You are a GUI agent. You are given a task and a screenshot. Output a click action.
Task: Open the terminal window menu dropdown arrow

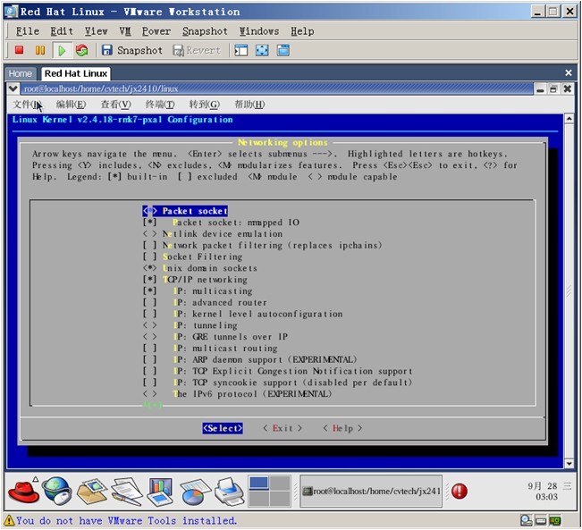coord(13,88)
